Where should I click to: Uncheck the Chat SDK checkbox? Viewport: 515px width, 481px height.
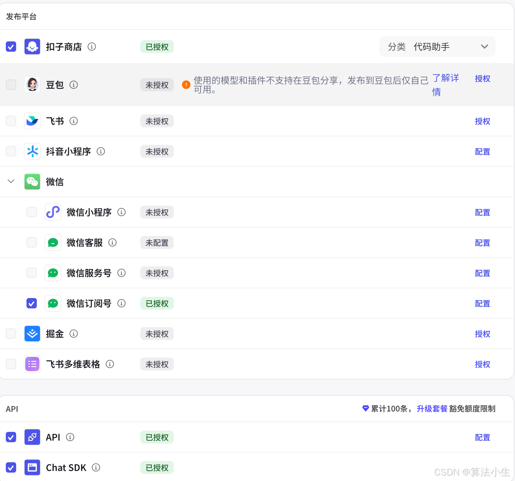[x=11, y=467]
